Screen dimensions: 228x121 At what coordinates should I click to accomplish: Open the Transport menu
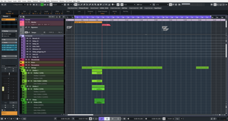(36, 1)
